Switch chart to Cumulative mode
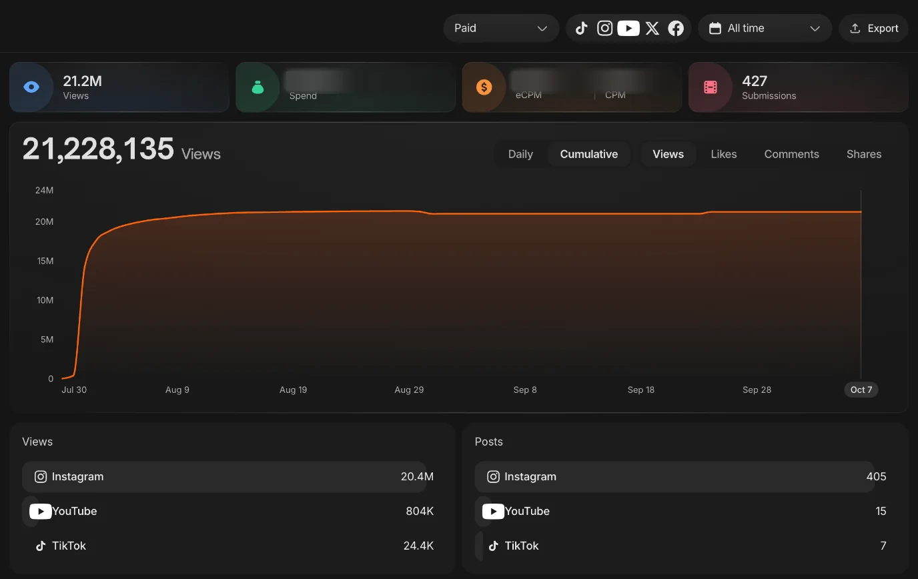918x579 pixels. (x=589, y=154)
